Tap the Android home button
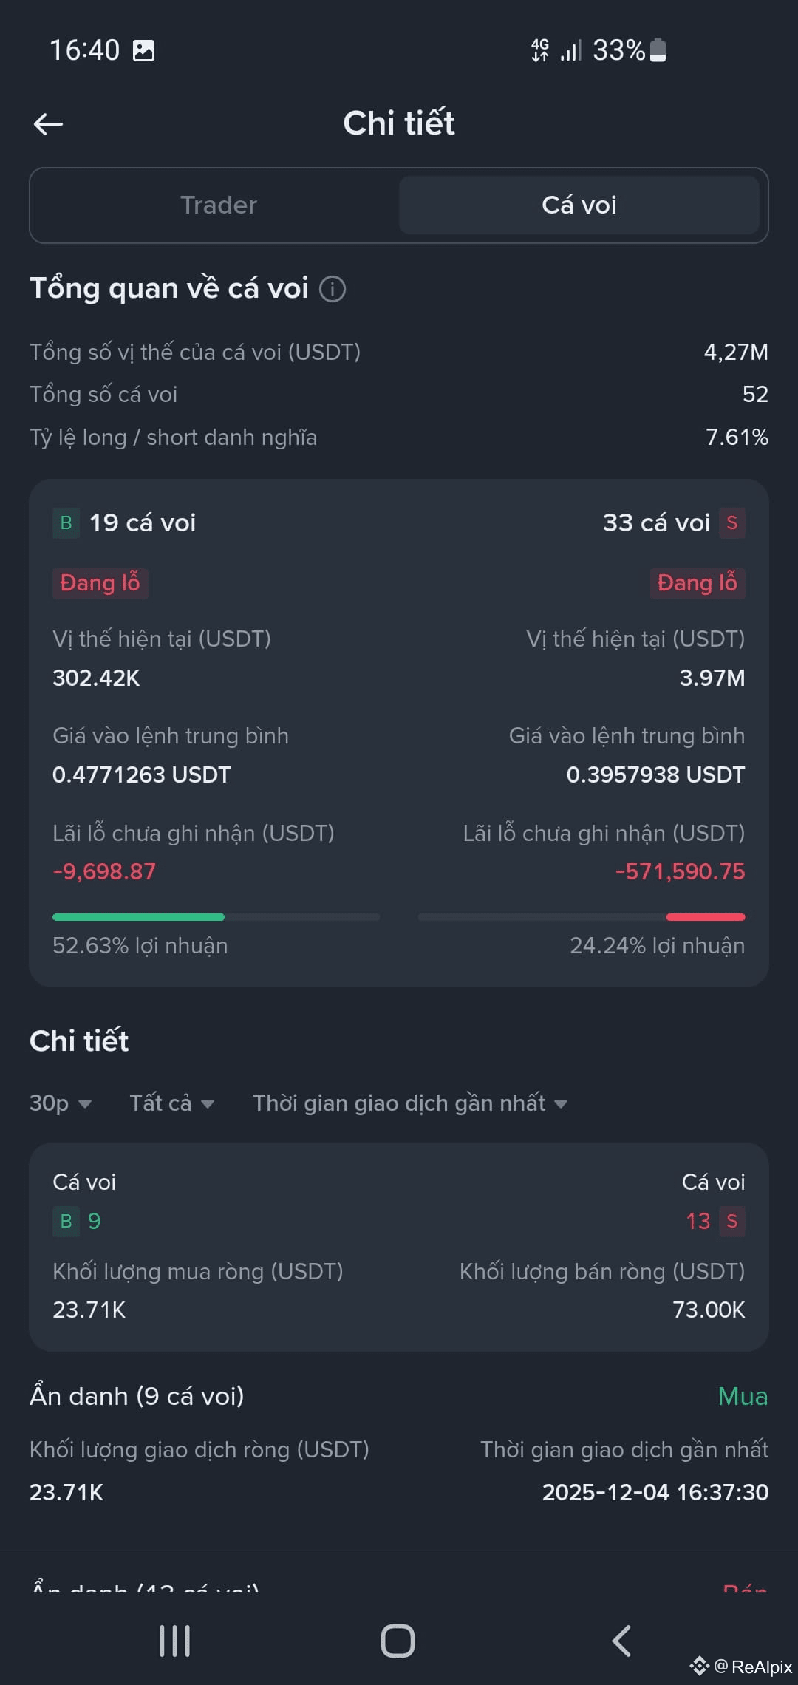Screen dimensions: 798x1685 [398, 1641]
